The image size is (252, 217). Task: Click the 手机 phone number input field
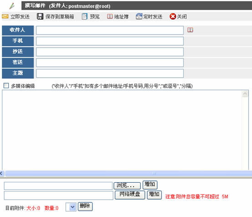[x=110, y=41]
